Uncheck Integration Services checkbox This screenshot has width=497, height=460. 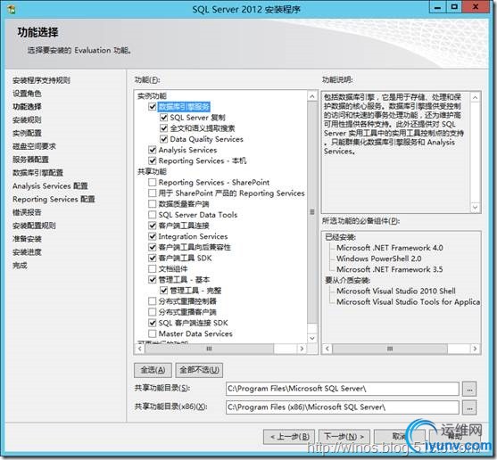click(x=153, y=236)
